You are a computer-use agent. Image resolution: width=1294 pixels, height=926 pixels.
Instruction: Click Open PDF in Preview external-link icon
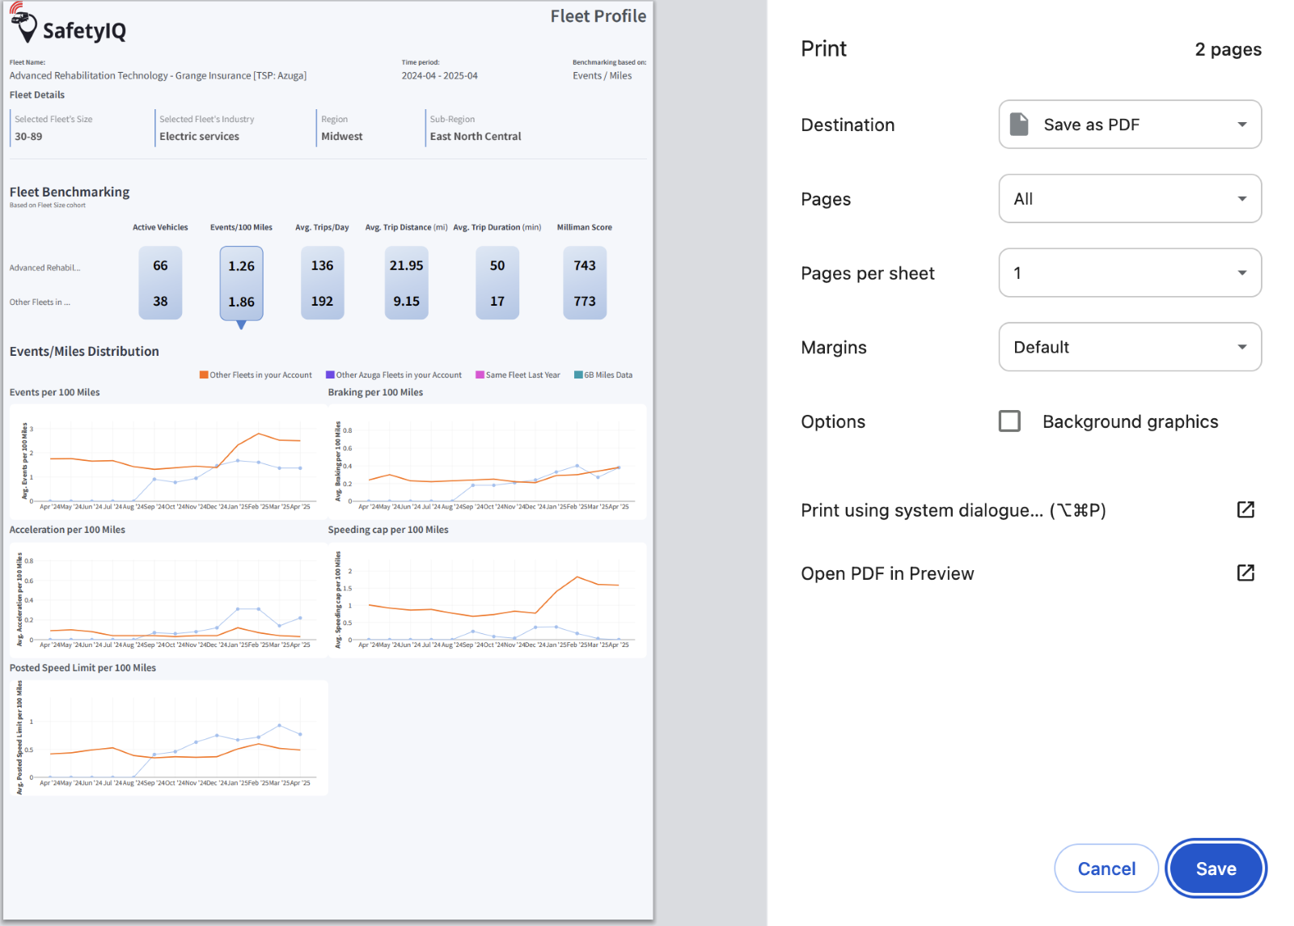click(x=1245, y=573)
